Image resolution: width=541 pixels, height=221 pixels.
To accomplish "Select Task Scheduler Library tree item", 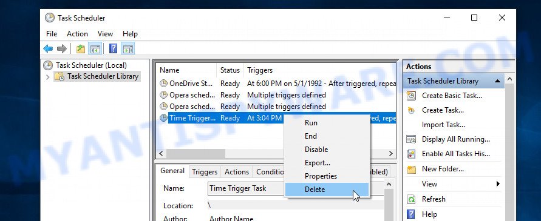I will pyautogui.click(x=103, y=76).
